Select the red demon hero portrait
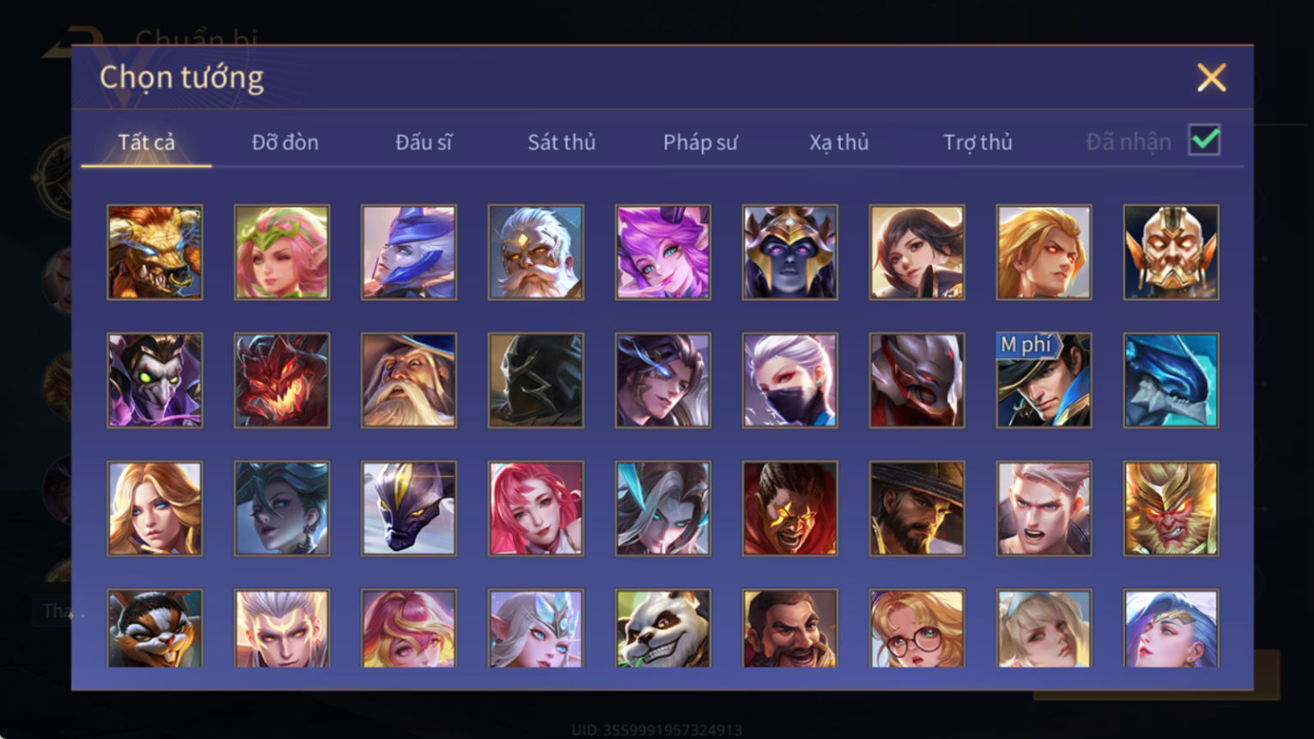The width and height of the screenshot is (1314, 739). (282, 380)
